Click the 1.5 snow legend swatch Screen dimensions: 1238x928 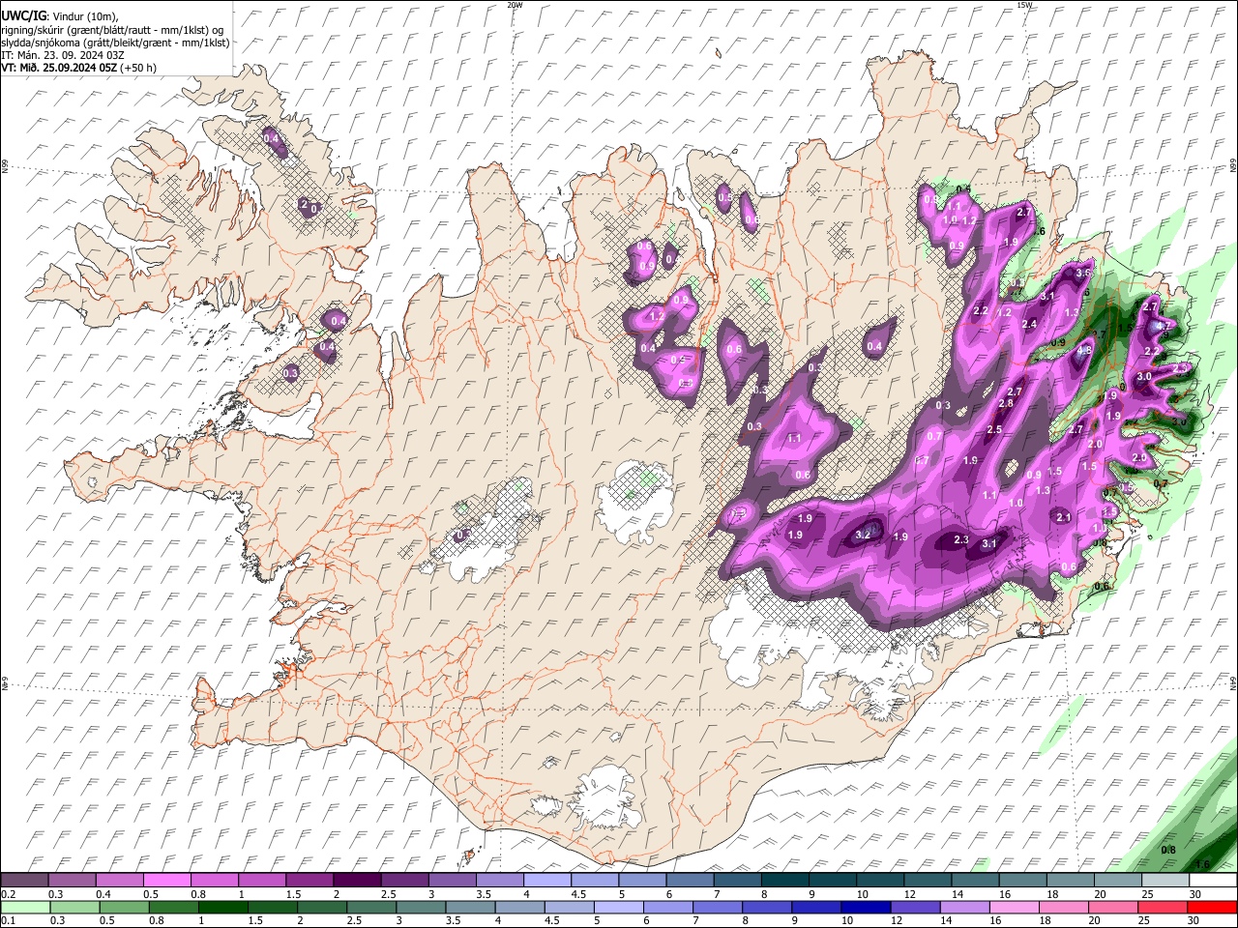pos(309,881)
